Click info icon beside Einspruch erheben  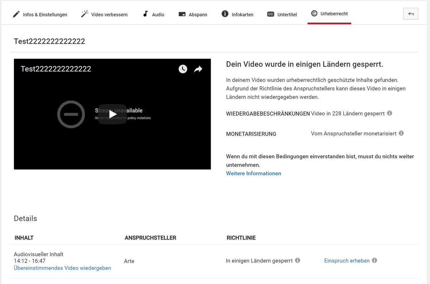coord(374,260)
